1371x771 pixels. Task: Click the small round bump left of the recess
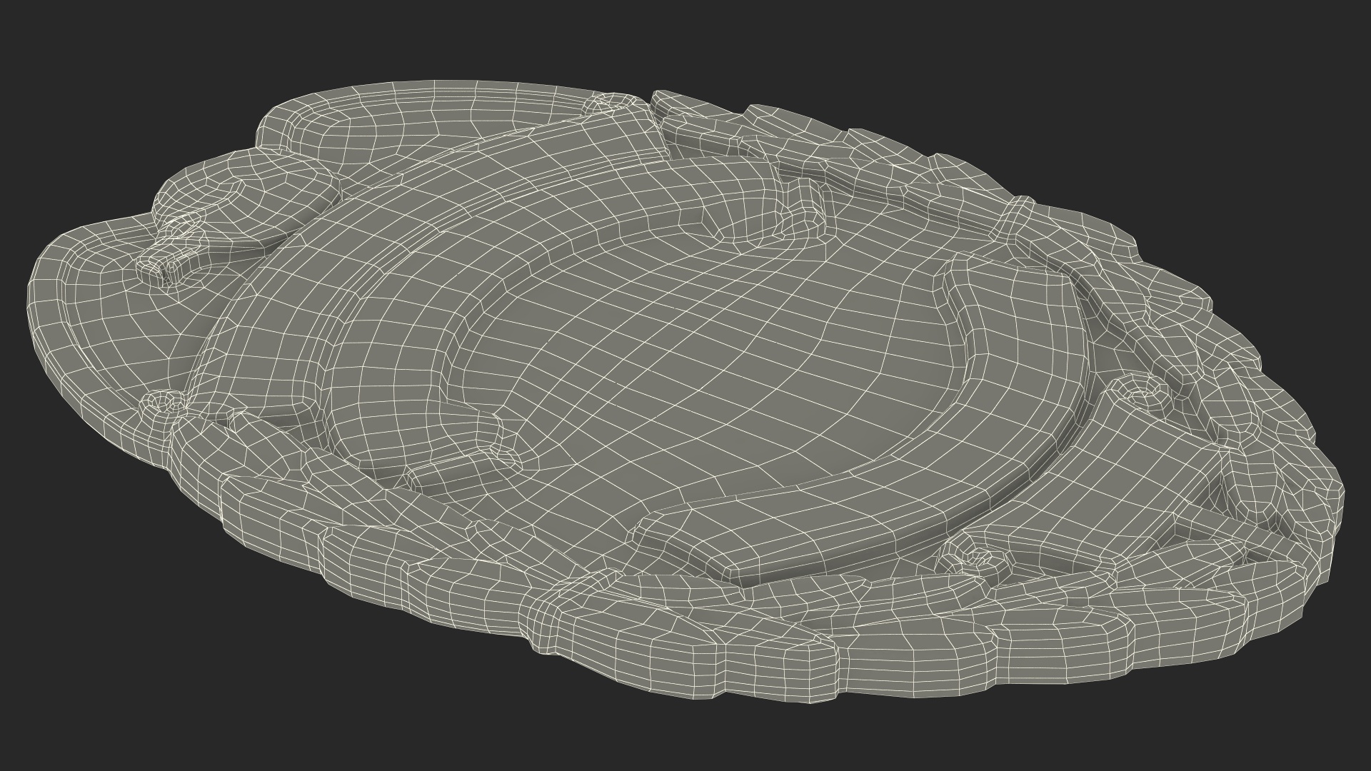pos(506,458)
